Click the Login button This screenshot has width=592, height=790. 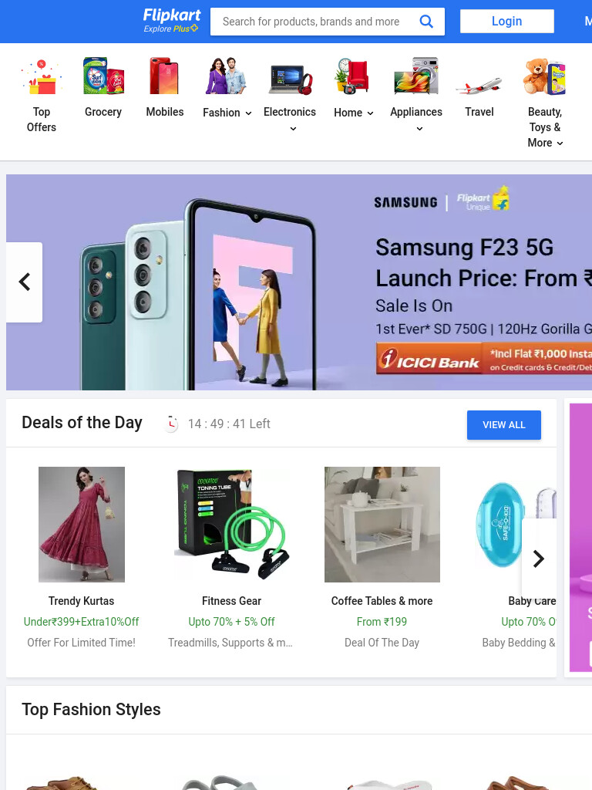point(507,21)
